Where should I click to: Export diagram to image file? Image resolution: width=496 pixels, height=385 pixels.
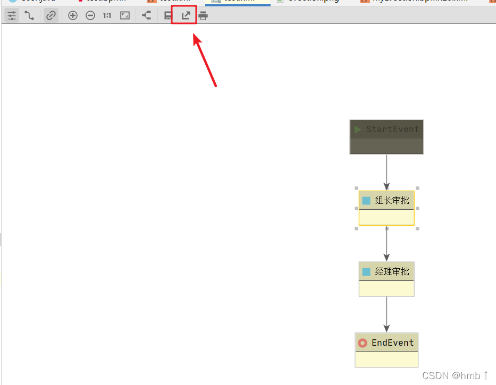pos(186,15)
